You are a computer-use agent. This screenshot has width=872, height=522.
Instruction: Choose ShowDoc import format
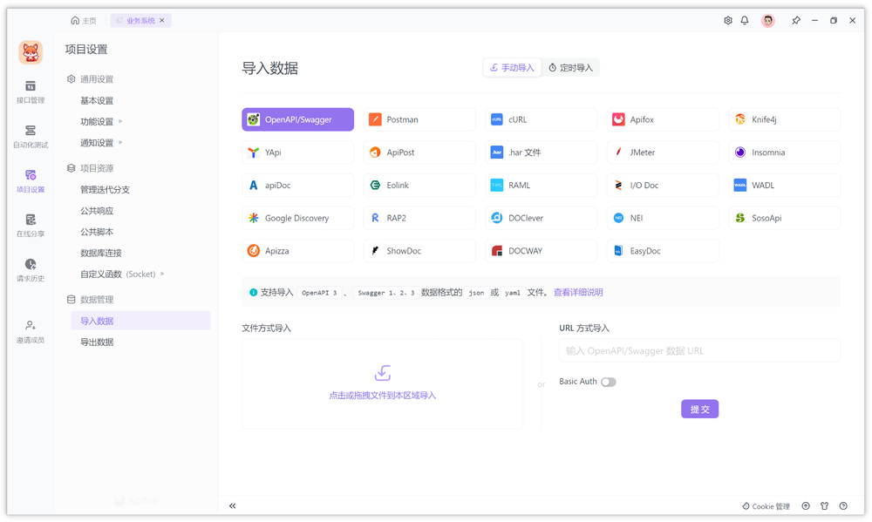coord(419,251)
